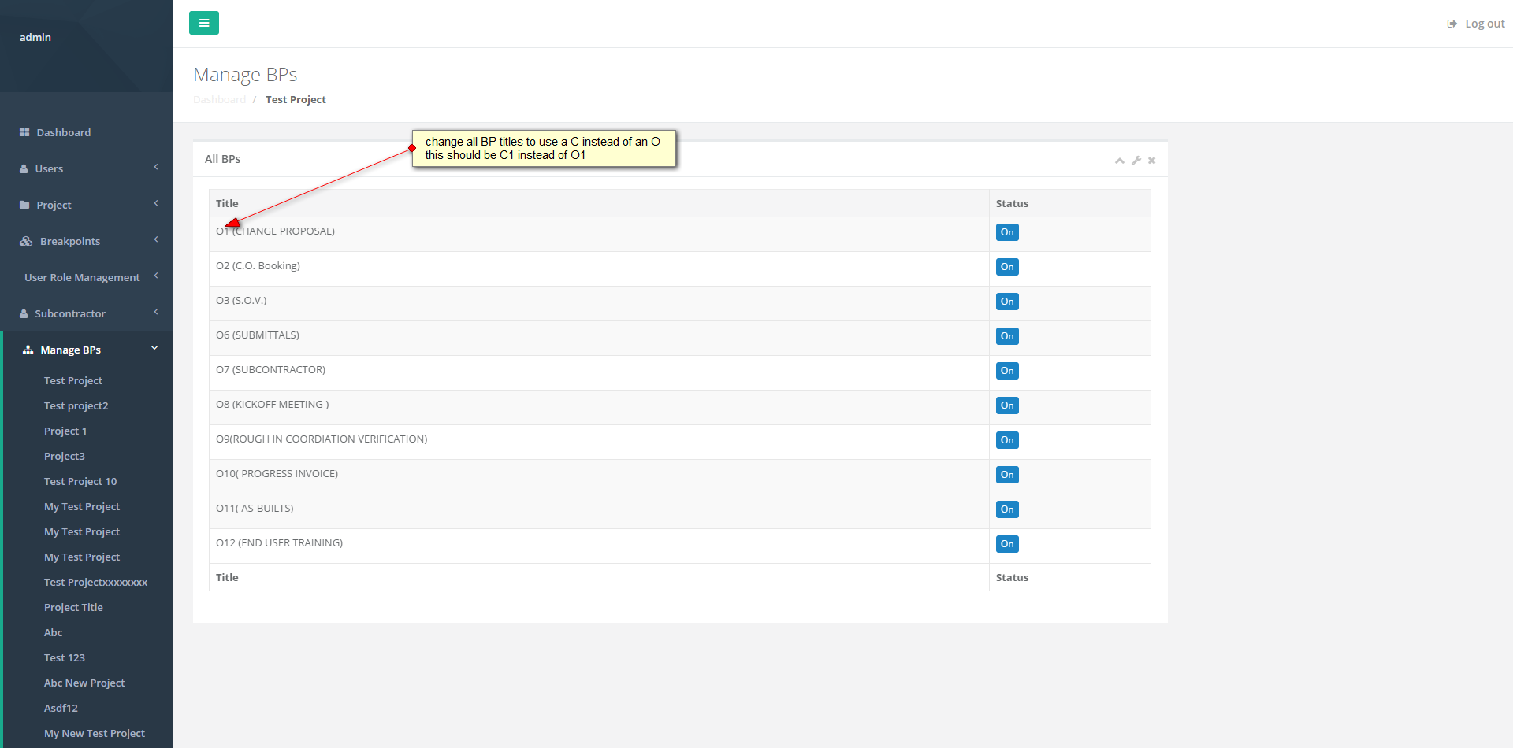Toggle status of O1 (CHANGE PROPOSAL)
1513x748 pixels.
1007,232
